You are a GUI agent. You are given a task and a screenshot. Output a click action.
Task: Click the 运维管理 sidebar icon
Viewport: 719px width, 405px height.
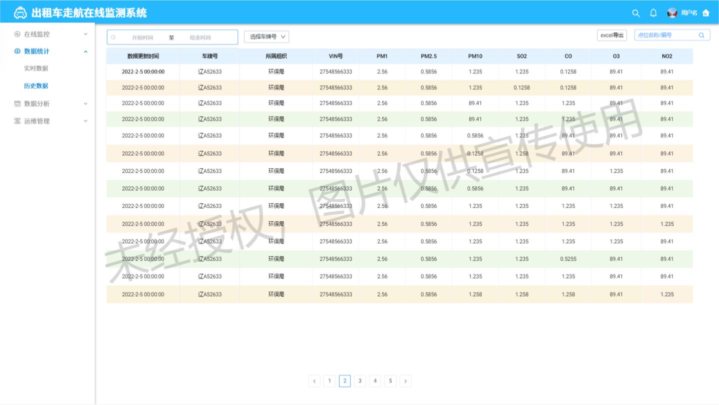[x=17, y=121]
